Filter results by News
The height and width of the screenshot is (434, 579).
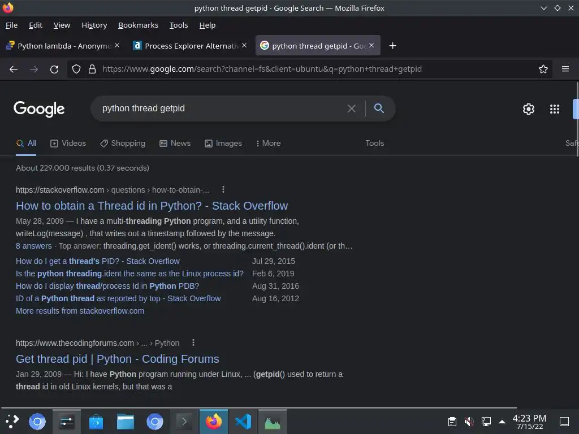pyautogui.click(x=175, y=143)
